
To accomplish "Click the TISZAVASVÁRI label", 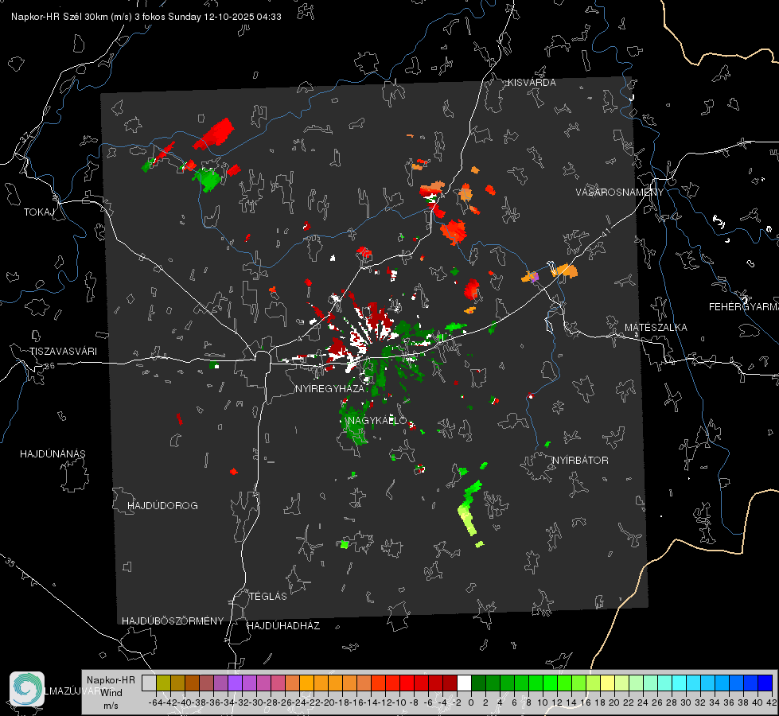I will coord(63,352).
